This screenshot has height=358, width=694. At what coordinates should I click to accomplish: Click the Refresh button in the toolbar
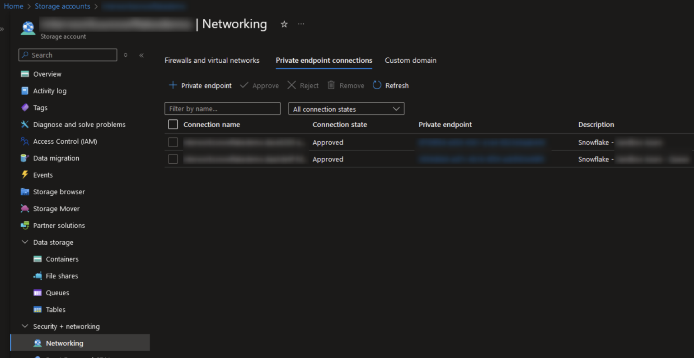[390, 85]
